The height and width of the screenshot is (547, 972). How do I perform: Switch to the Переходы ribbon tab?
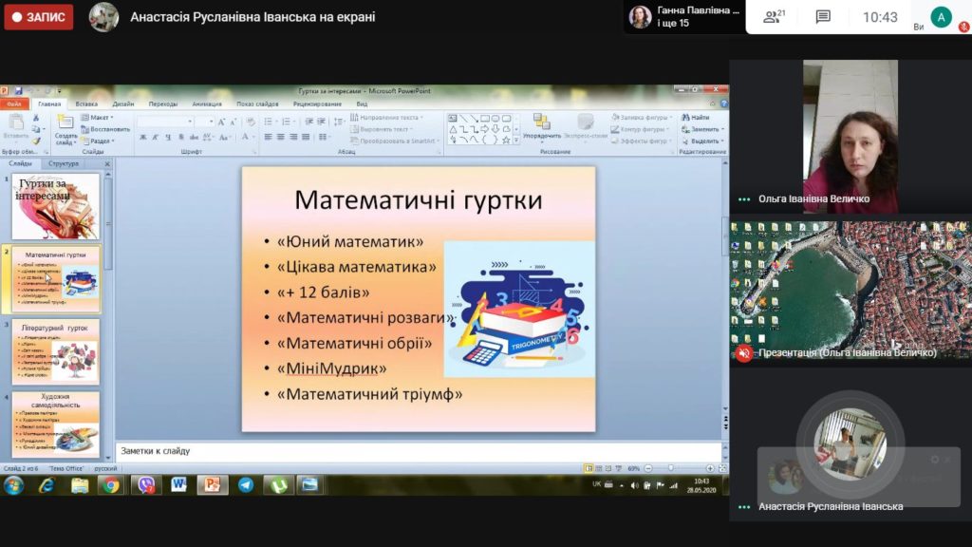(163, 104)
